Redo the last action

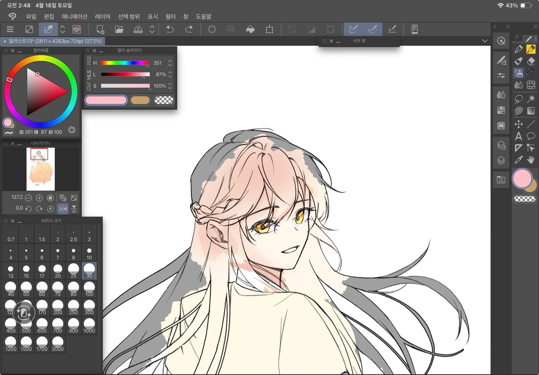tap(189, 29)
